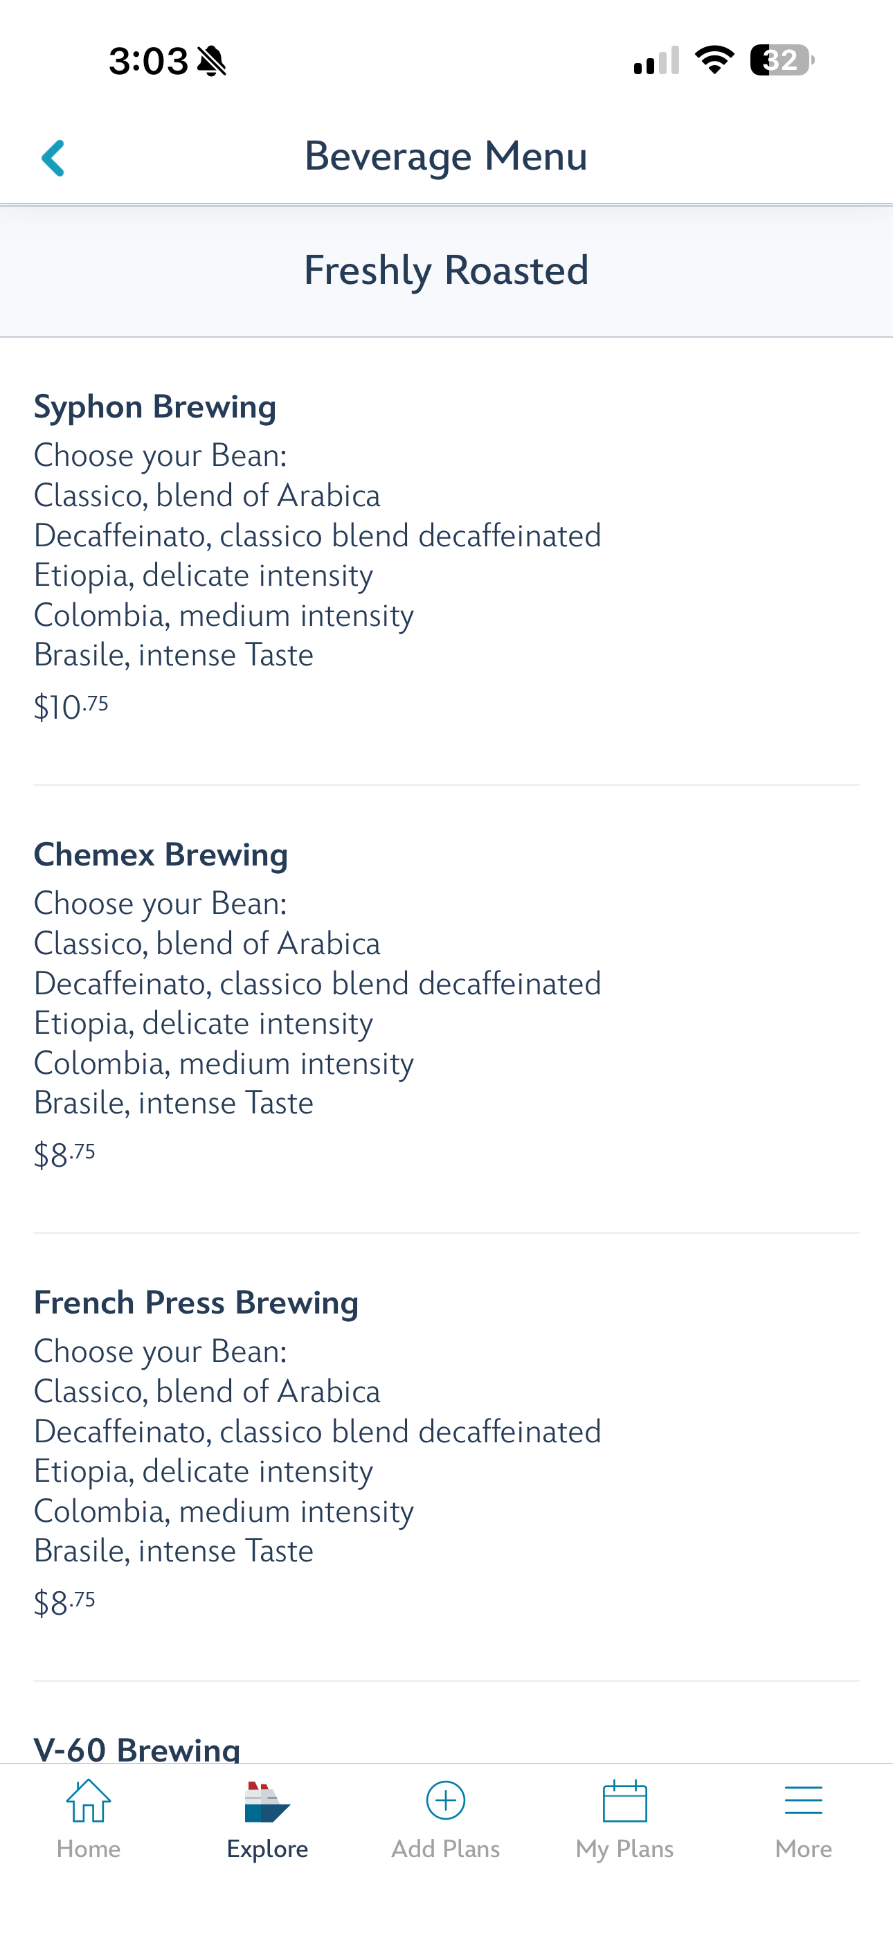Tap the cellular signal bars icon
The image size is (893, 1936).
[656, 60]
